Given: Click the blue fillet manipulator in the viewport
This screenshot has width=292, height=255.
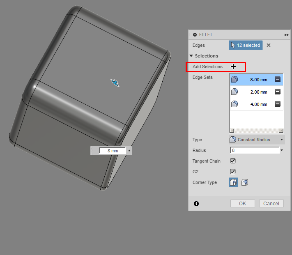Looking at the screenshot, I should (115, 83).
